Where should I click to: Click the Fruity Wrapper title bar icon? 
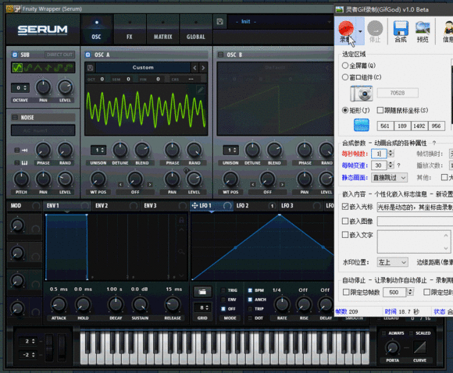[13, 9]
